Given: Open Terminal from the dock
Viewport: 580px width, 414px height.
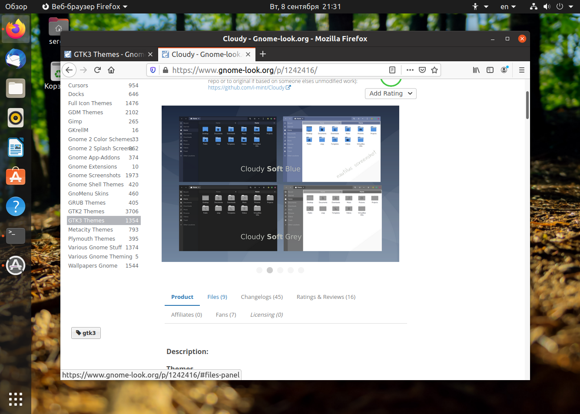Looking at the screenshot, I should (16, 236).
